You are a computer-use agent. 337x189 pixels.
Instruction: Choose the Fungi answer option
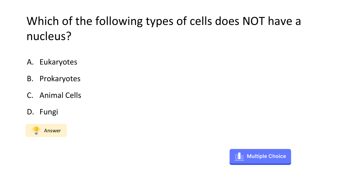(49, 112)
